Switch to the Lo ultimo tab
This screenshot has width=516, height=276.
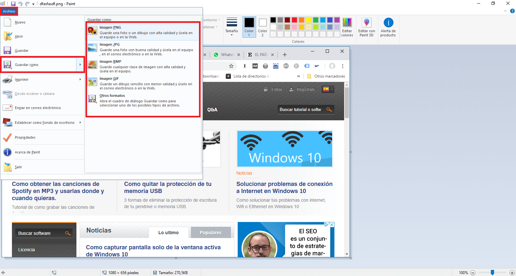click(168, 233)
